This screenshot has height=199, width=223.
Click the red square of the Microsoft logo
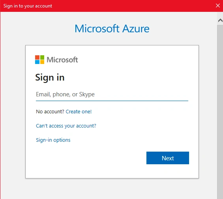click(37, 57)
